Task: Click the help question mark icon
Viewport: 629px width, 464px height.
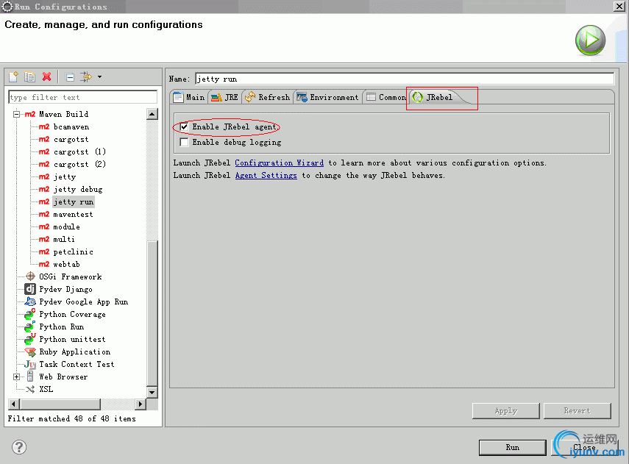Action: click(19, 447)
